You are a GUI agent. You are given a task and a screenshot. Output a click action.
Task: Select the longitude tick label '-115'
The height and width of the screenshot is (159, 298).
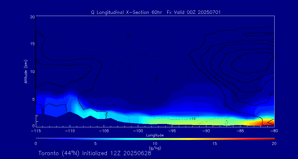[x=36, y=131]
